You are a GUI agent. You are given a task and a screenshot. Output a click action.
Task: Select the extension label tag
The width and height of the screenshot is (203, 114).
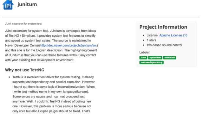tap(169, 58)
